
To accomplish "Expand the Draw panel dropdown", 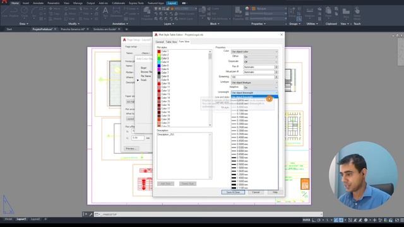I will pyautogui.click(x=24, y=24).
